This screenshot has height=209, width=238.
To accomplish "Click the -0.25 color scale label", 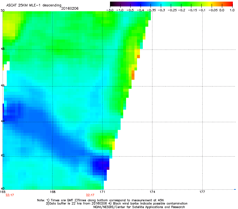I will tap(172, 10).
